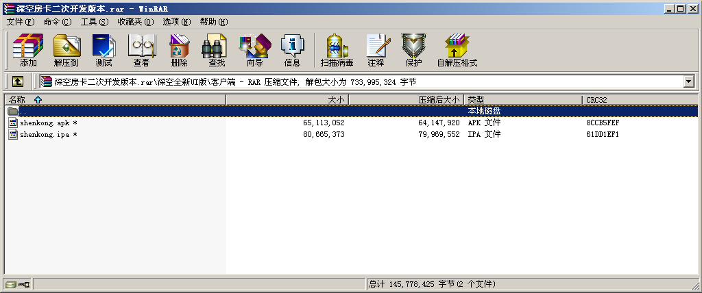Click the drive icon in status bar
The height and width of the screenshot is (293, 702).
[10, 284]
